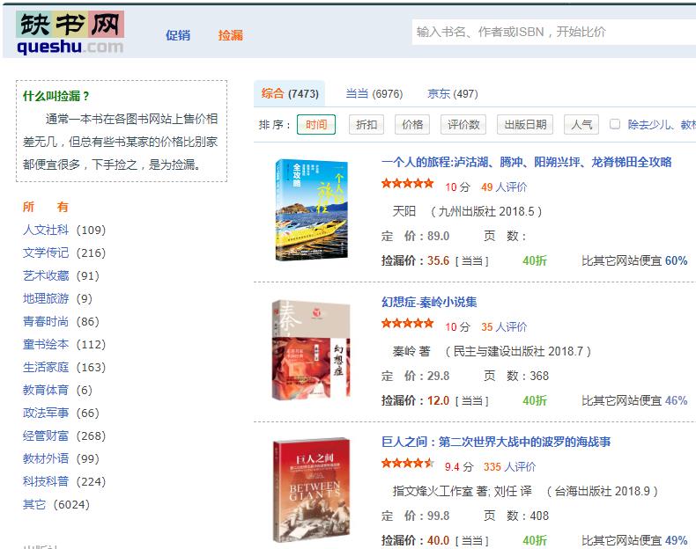Screen dimensions: 696x549
Task: Sort results by 评价数
Action: (463, 125)
